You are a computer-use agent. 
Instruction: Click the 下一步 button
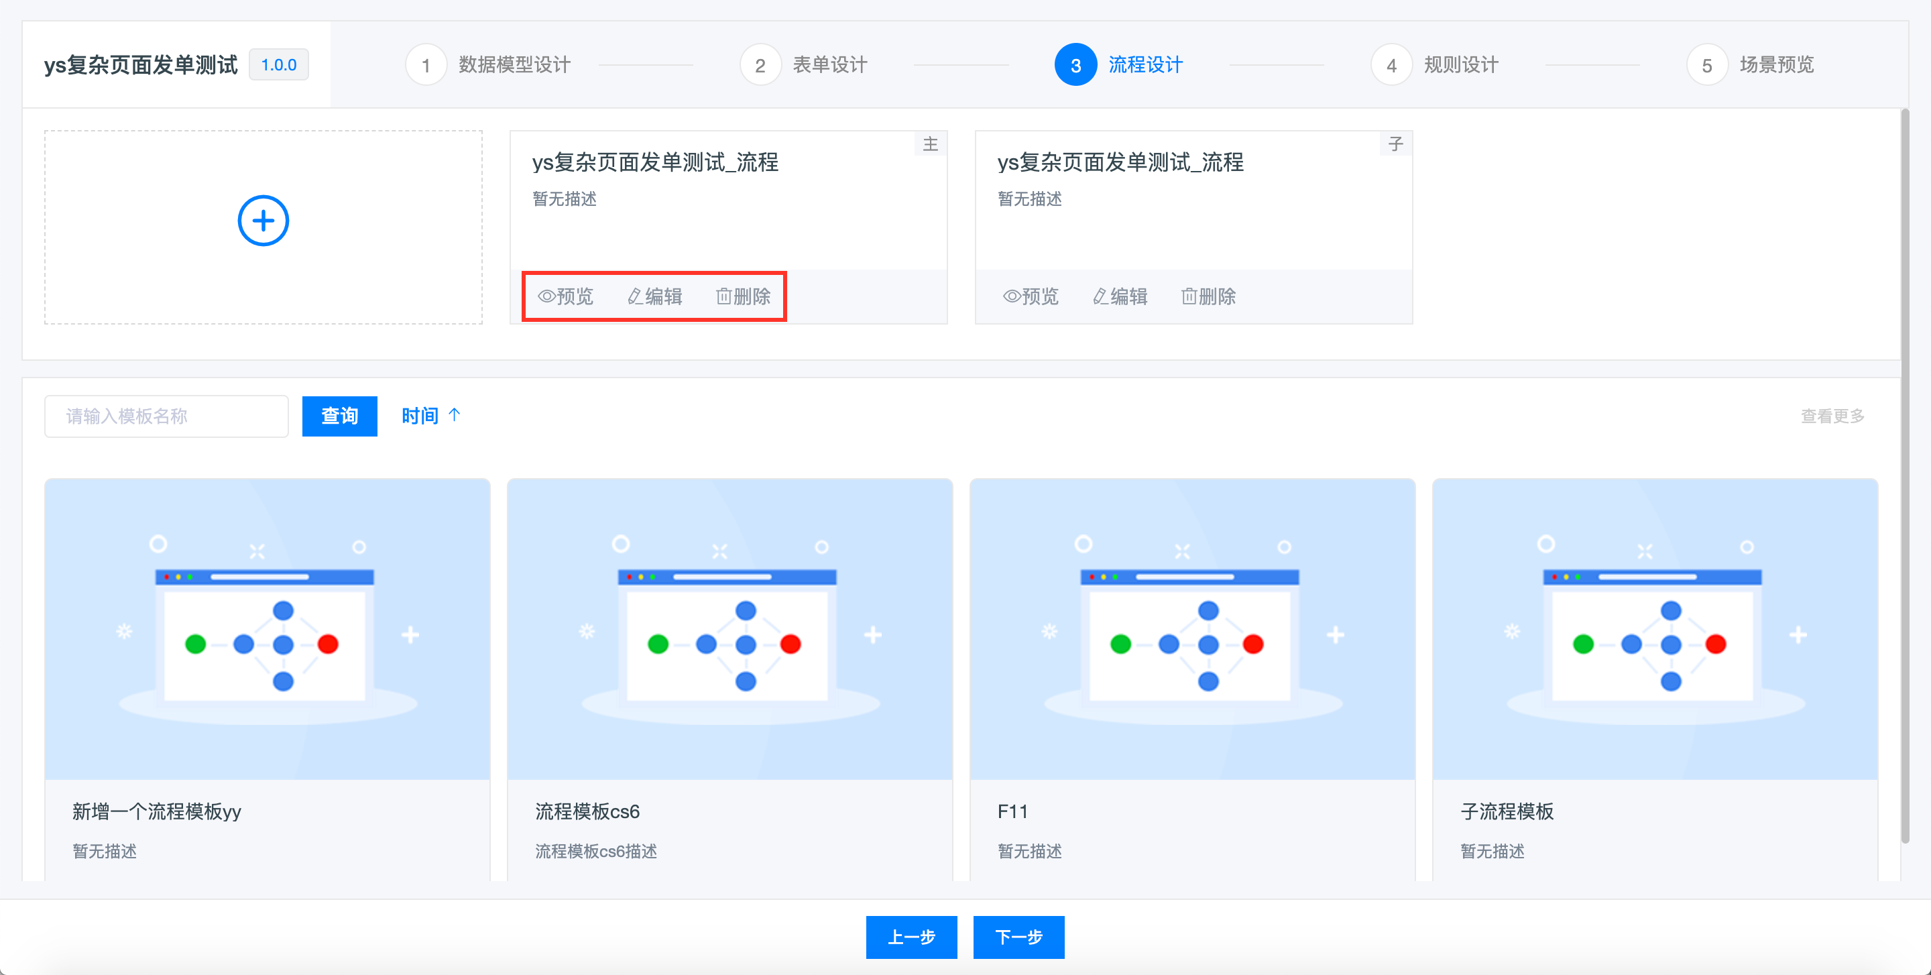1018,937
